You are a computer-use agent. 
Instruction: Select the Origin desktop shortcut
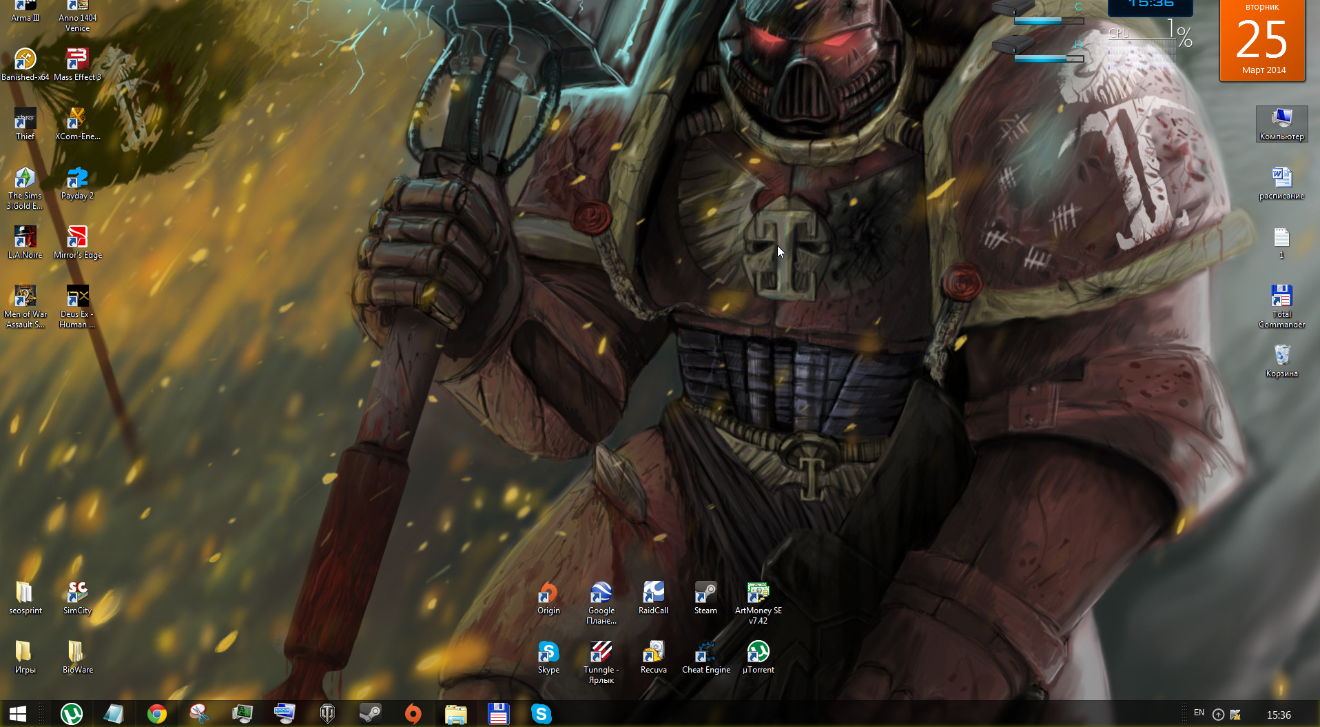point(549,599)
